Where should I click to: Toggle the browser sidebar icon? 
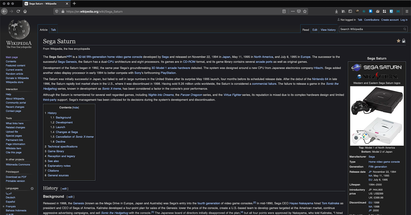coord(350,11)
